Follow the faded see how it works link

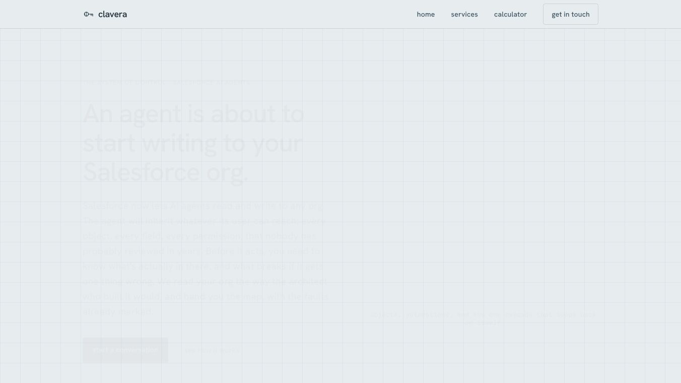[x=212, y=350]
